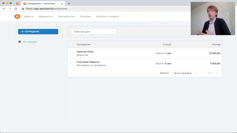
Task: Open the Вопросы и задачи menu
Action: [x=108, y=16]
